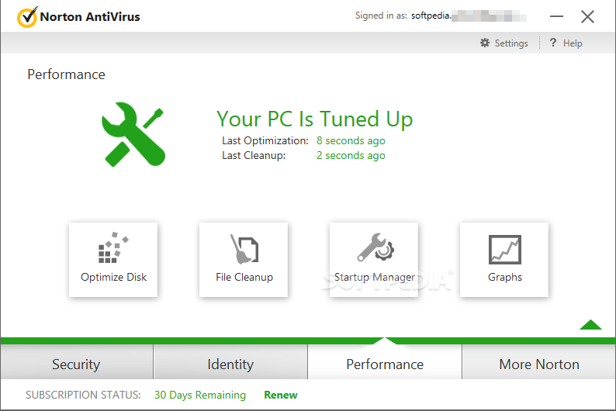Click the Renew subscription link
Image resolution: width=616 pixels, height=411 pixels.
[281, 395]
